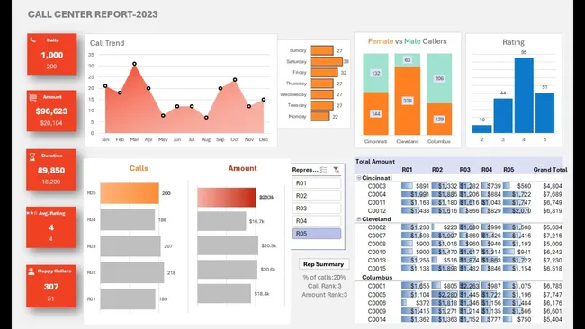Image resolution: width=585 pixels, height=329 pixels.
Task: Click the hourglass icon on Duration card
Action: coord(32,157)
